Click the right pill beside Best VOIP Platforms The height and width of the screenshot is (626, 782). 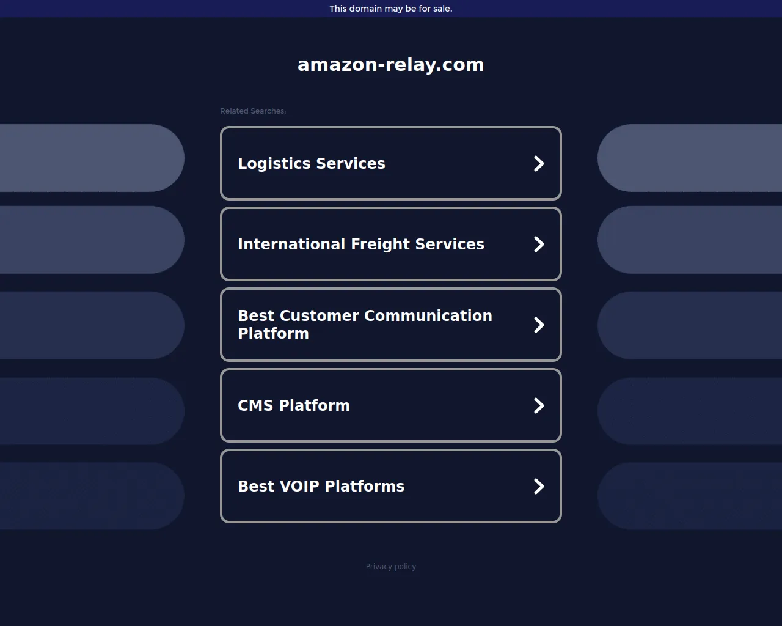[x=690, y=496]
